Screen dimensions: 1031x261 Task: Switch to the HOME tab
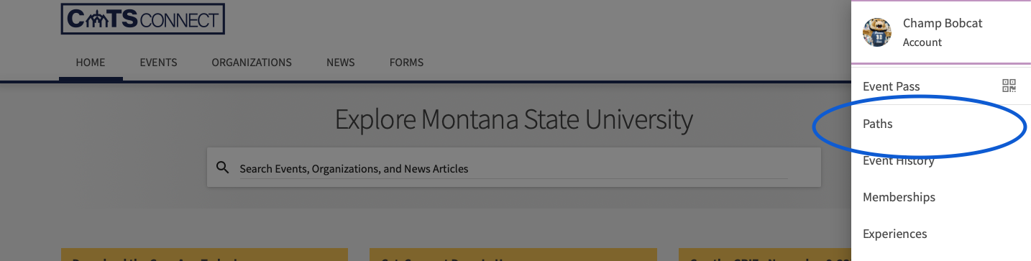(91, 63)
